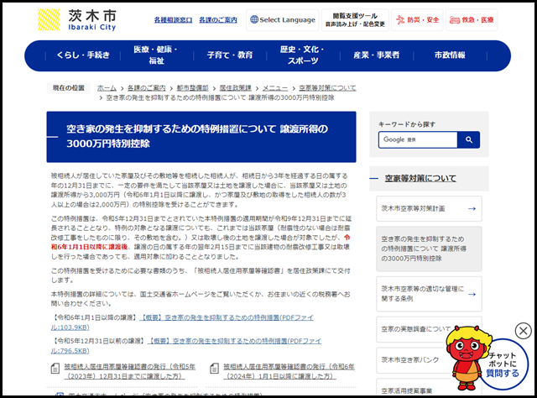This screenshot has height=398, width=537.
Task: Click the キーワードから探す label
Action: [406, 124]
